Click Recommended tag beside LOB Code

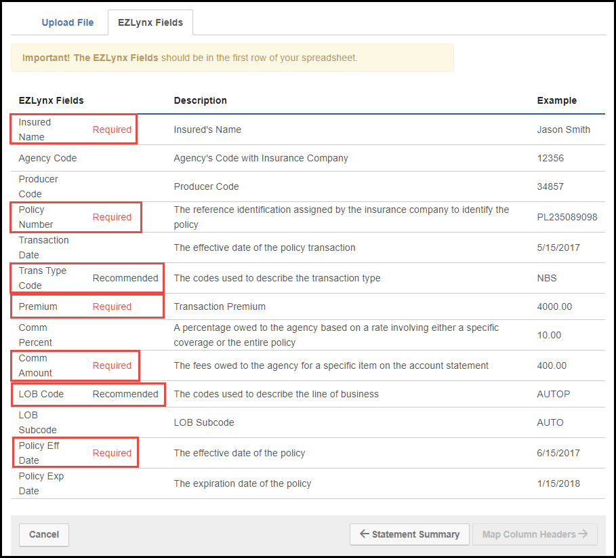point(125,394)
